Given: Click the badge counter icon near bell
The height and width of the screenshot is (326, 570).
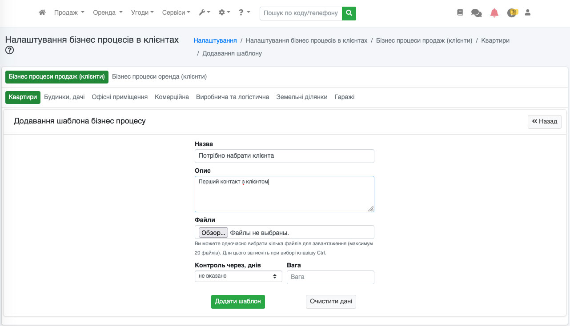Looking at the screenshot, I should tap(512, 13).
